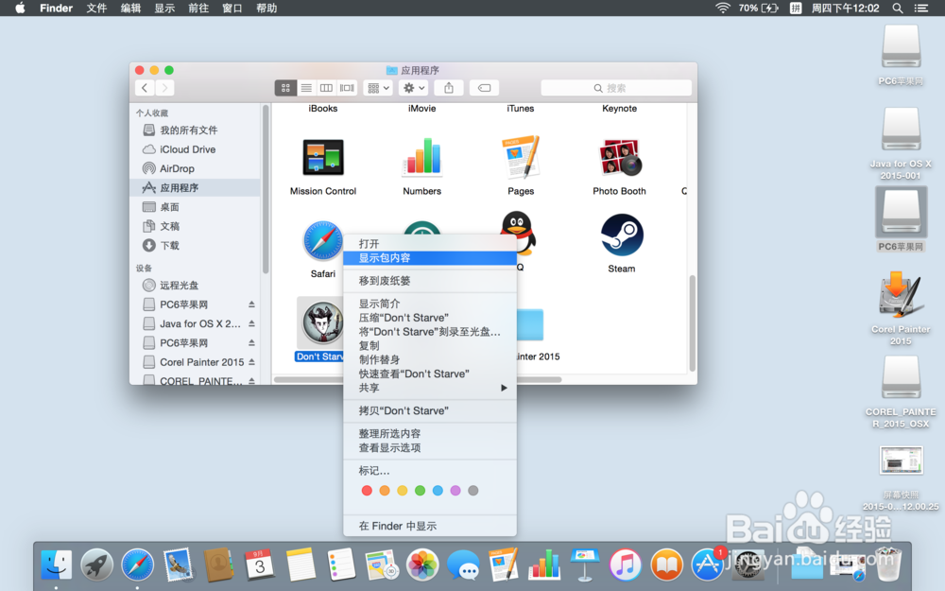Choose 查看显示选项 in the context menu

coord(430,448)
